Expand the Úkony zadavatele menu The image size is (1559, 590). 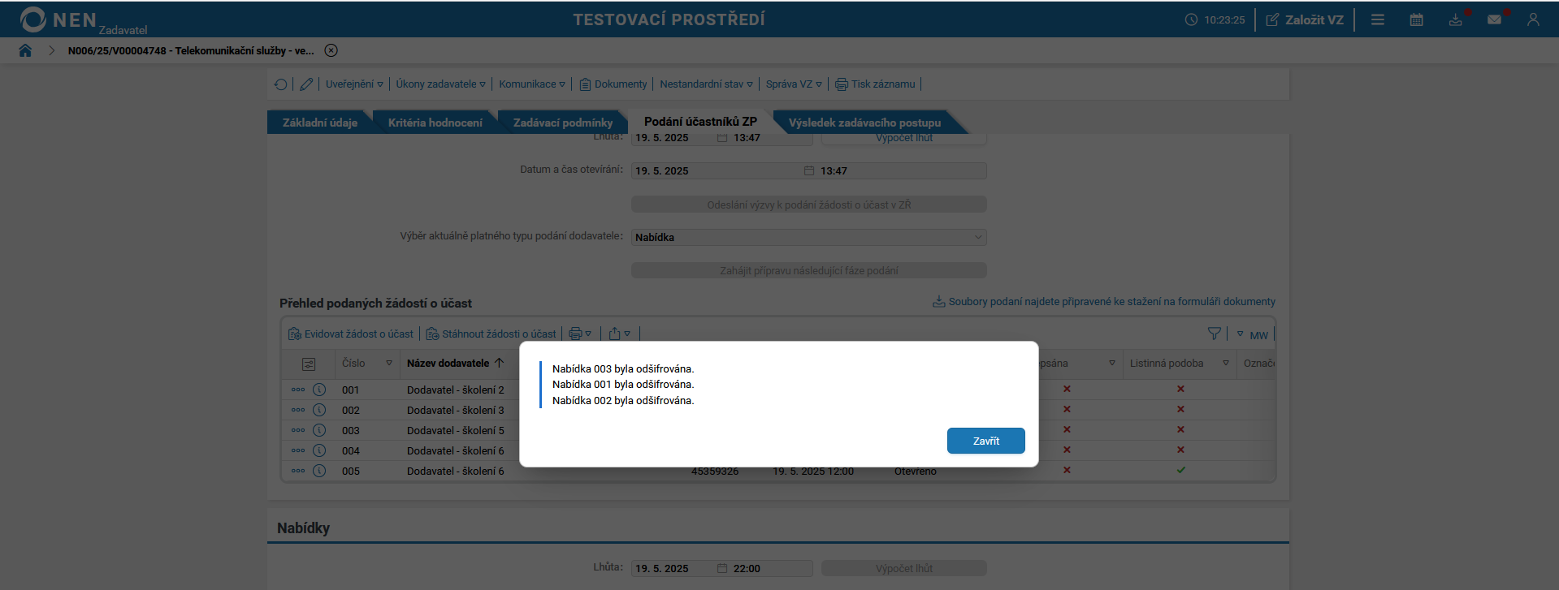tap(440, 84)
